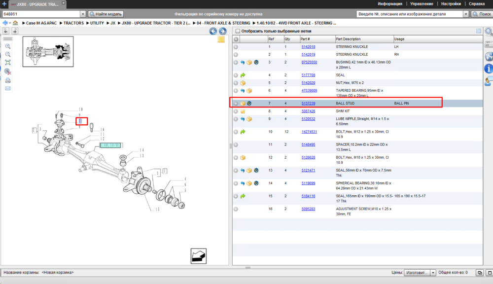The width and height of the screenshot is (493, 284).
Task: Open the Цены price type dropdown
Action: [x=433, y=273]
